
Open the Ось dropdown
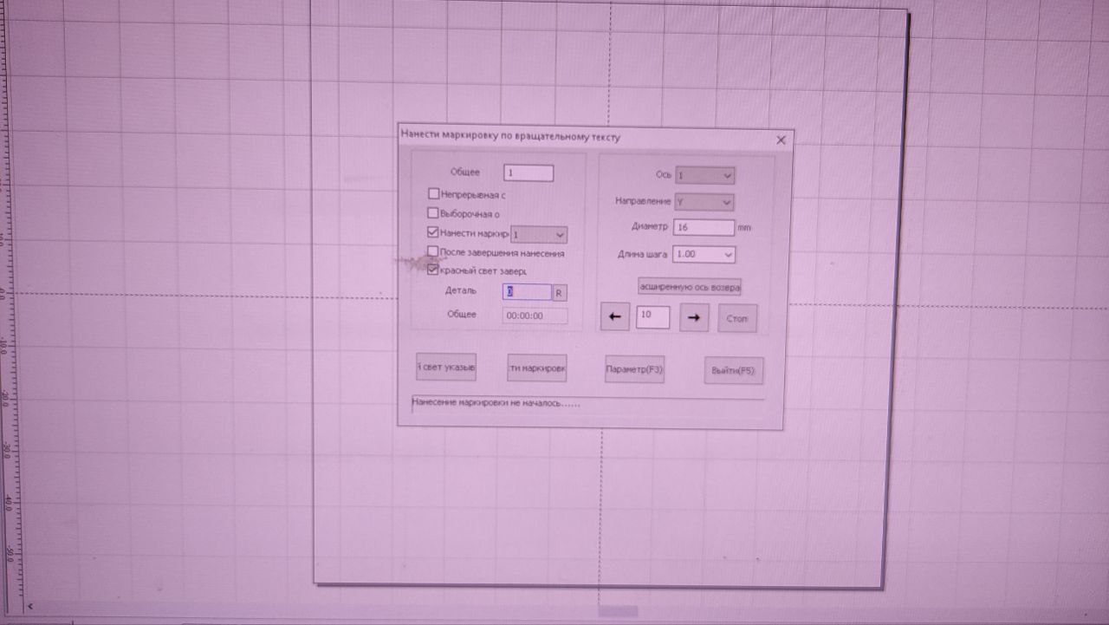point(704,176)
